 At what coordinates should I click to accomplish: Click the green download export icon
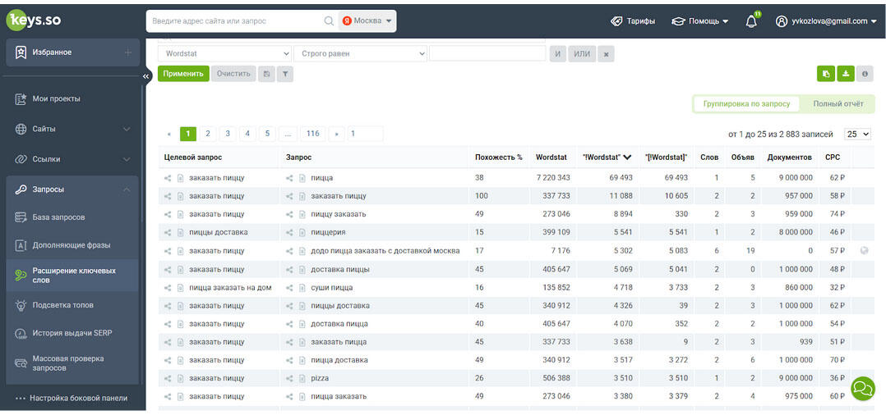(845, 74)
